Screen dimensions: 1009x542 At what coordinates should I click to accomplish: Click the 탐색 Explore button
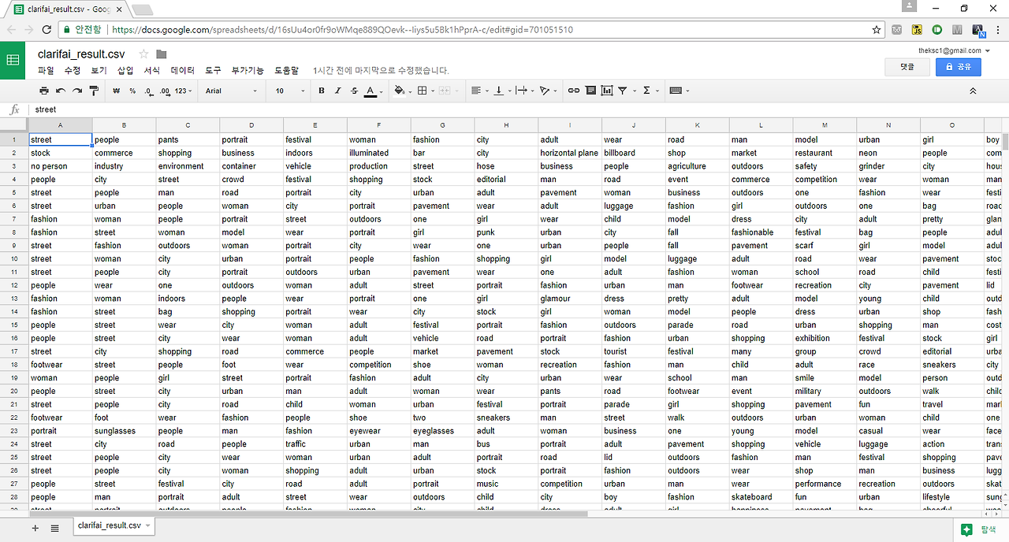coord(981,530)
